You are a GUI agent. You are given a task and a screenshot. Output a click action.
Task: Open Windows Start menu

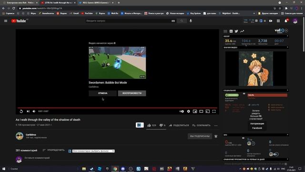tap(3, 169)
